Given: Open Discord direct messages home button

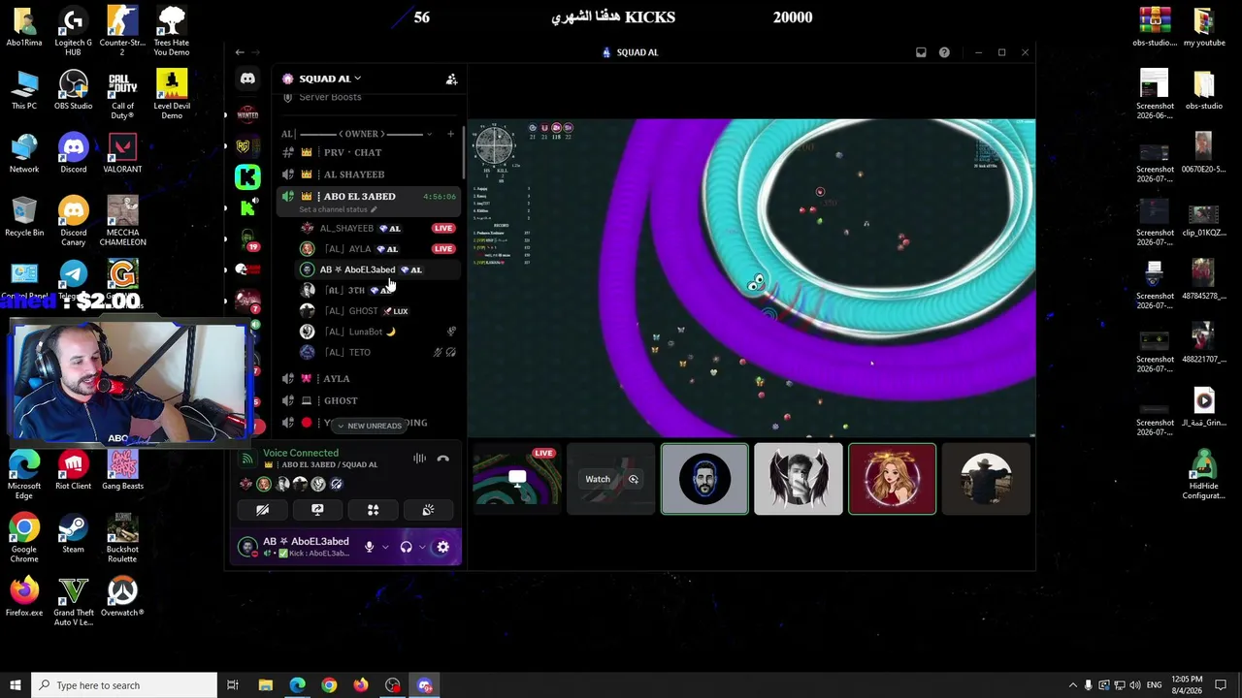Looking at the screenshot, I should 247,79.
